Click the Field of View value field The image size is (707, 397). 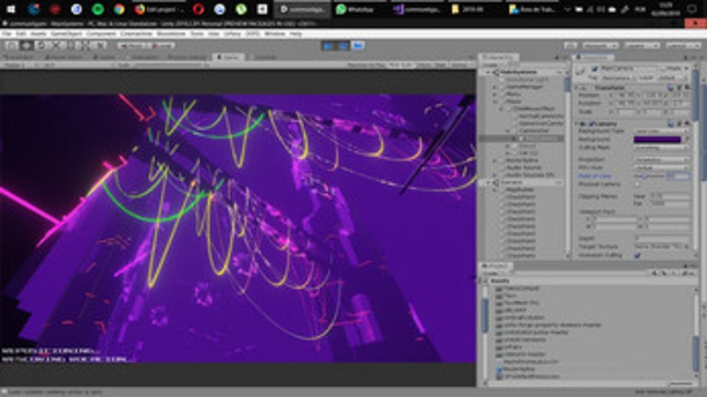pos(678,176)
